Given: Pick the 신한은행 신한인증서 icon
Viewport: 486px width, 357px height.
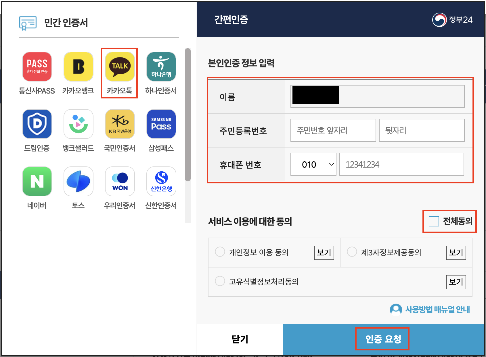Looking at the screenshot, I should point(161,181).
